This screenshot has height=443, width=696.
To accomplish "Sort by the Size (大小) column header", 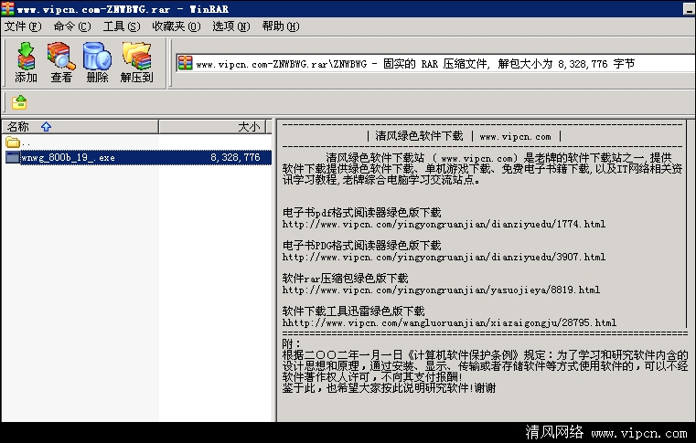I will tap(212, 127).
